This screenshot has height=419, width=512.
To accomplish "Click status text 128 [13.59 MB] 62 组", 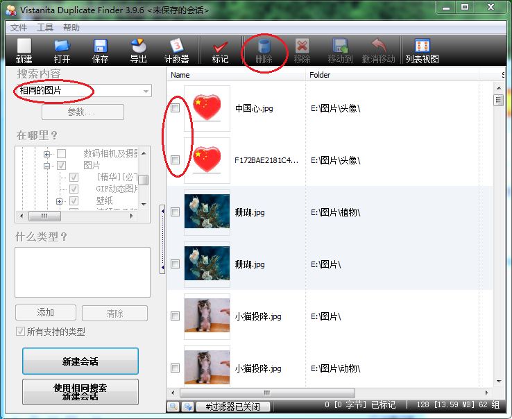I will (458, 405).
